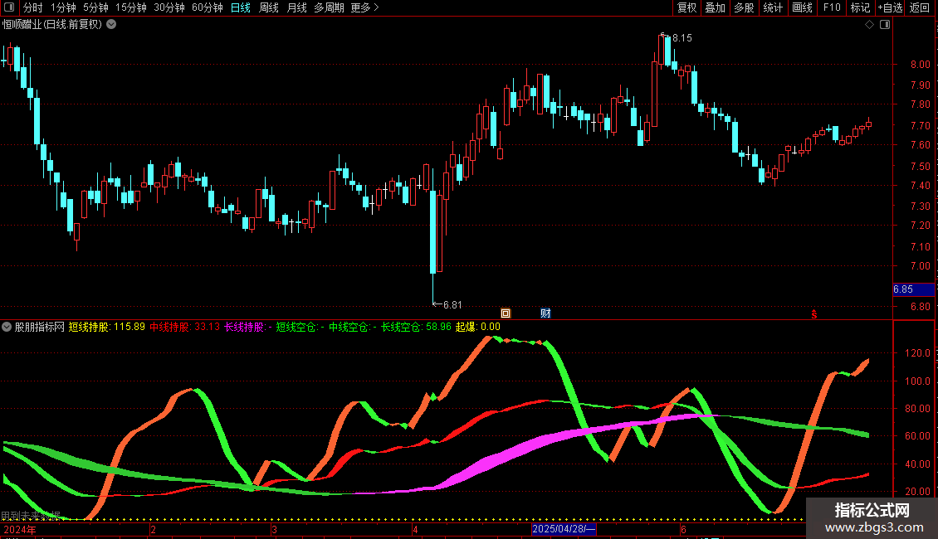This screenshot has height=539, width=938.
Task: Click the 8.00 price axis label
Action: coord(920,65)
